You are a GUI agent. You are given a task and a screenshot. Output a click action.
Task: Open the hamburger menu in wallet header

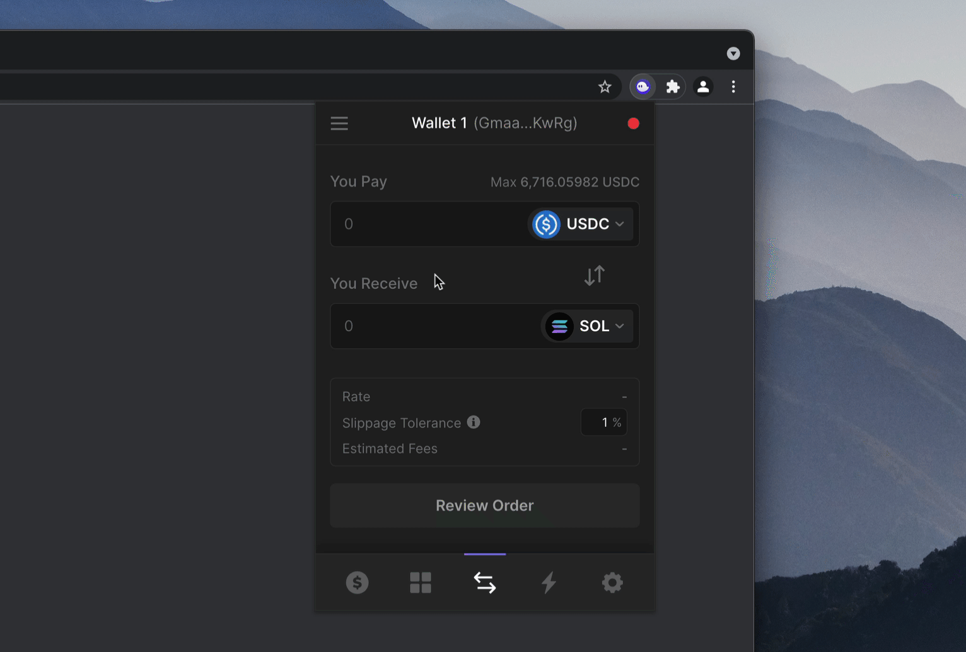point(339,123)
